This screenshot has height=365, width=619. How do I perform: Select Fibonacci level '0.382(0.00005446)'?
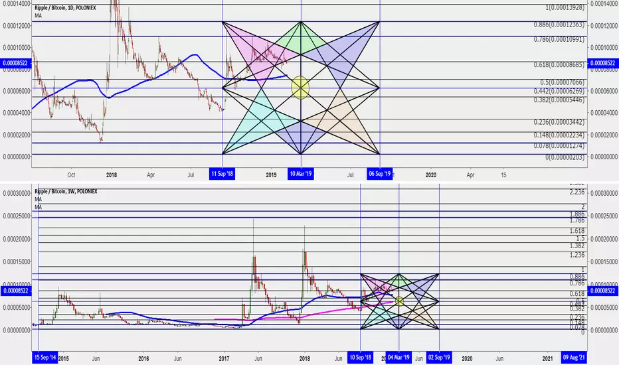[x=559, y=100]
